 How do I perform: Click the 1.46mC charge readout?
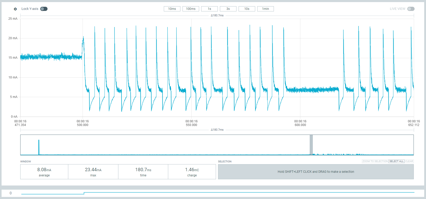coord(192,172)
